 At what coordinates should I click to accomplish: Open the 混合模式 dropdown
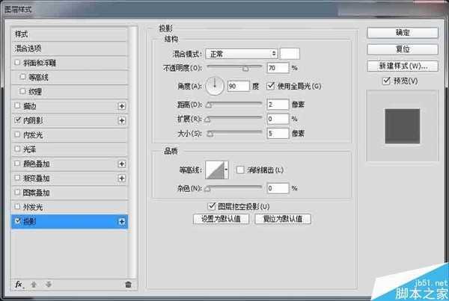click(x=242, y=54)
